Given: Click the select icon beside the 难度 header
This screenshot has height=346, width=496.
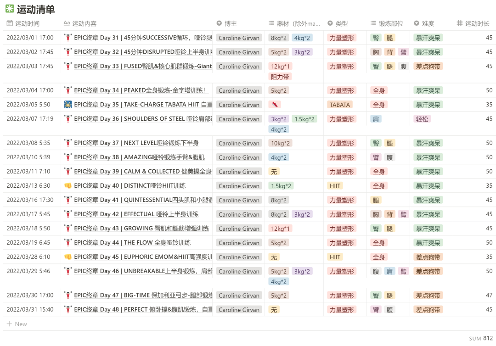Looking at the screenshot, I should click(417, 23).
